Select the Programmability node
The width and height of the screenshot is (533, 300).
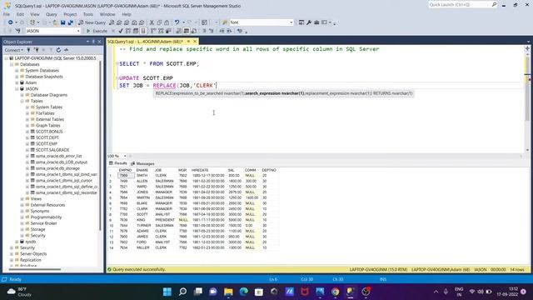click(47, 217)
